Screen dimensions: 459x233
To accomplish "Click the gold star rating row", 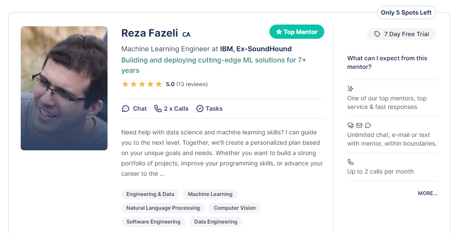I will [x=142, y=84].
